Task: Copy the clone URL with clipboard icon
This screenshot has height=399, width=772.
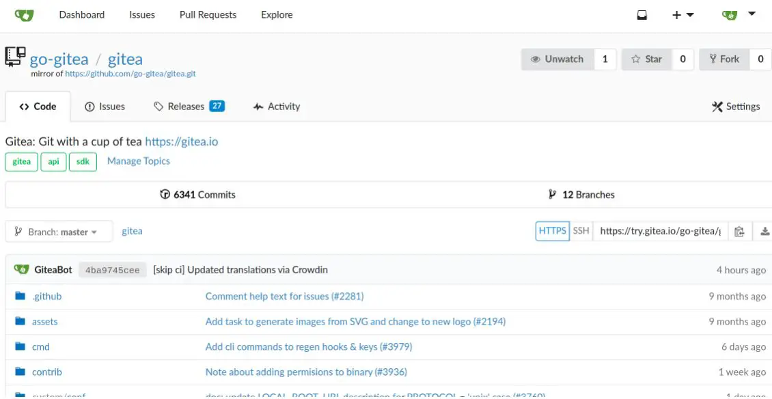Action: [x=739, y=231]
